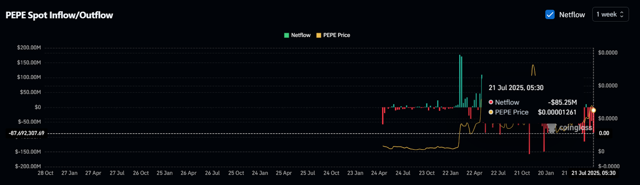Click the 27 Jan x-axis date
The height and width of the screenshot is (185, 640).
tap(70, 173)
